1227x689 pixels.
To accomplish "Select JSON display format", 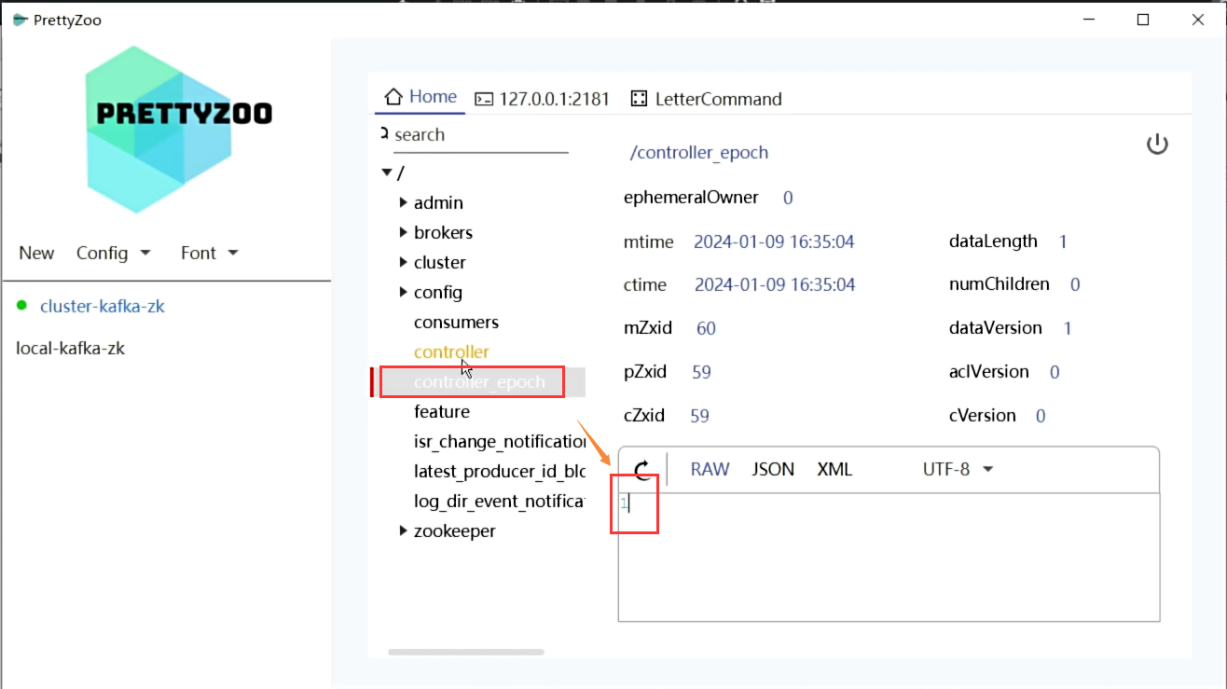I will 773,469.
